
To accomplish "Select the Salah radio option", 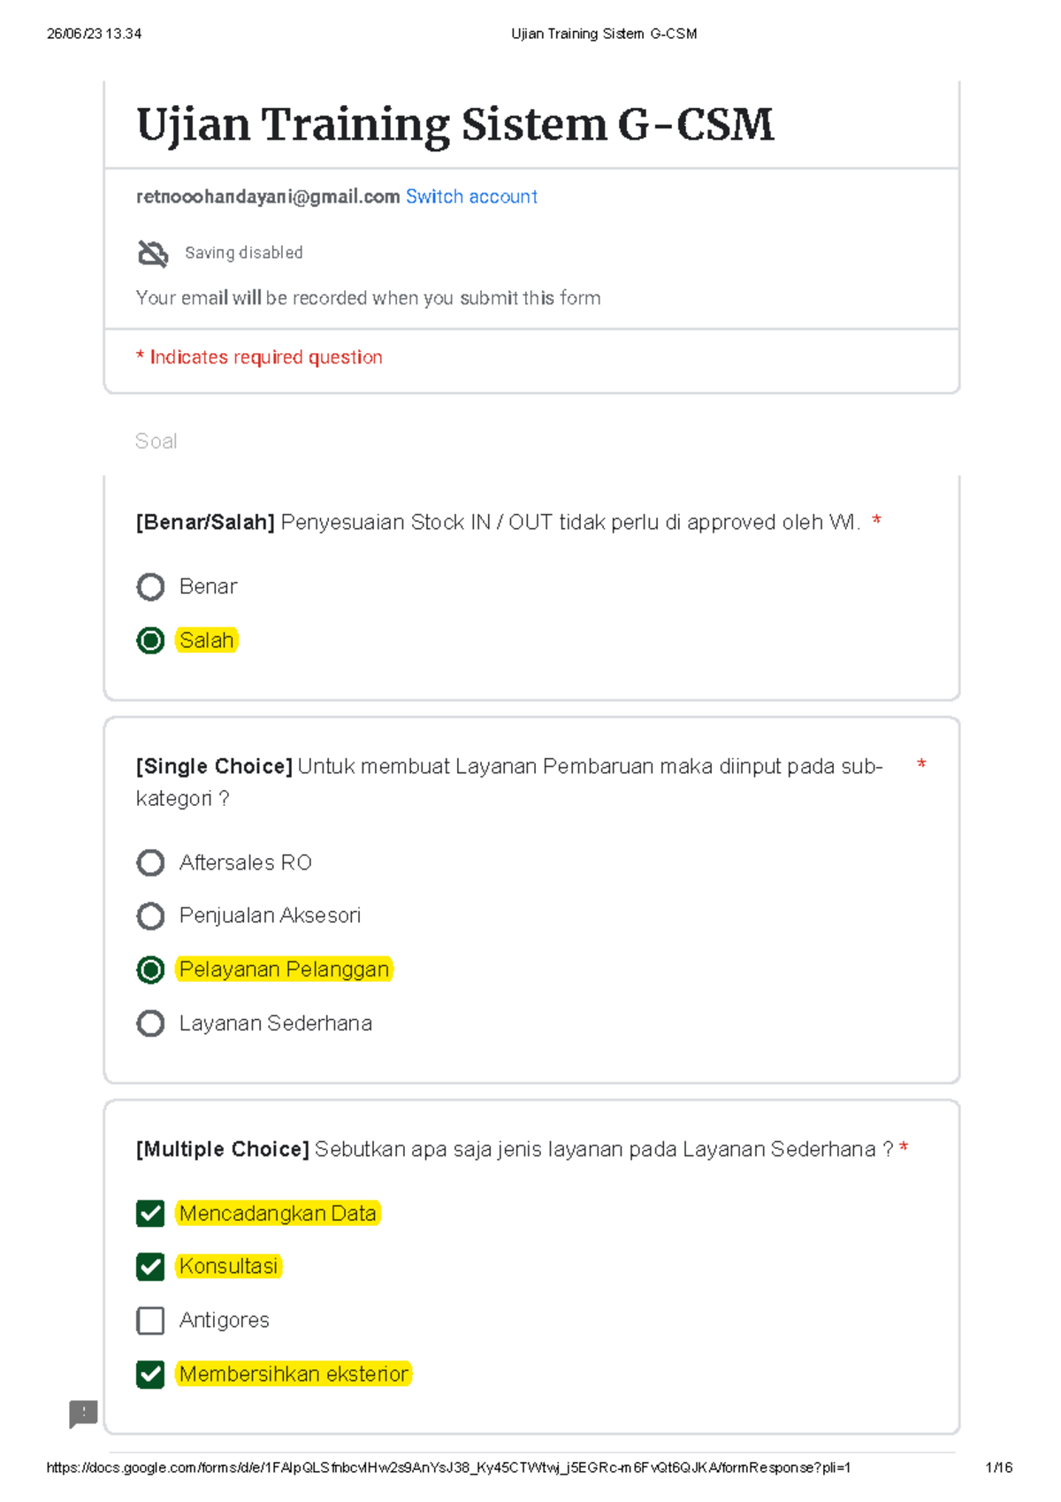I will tap(150, 640).
